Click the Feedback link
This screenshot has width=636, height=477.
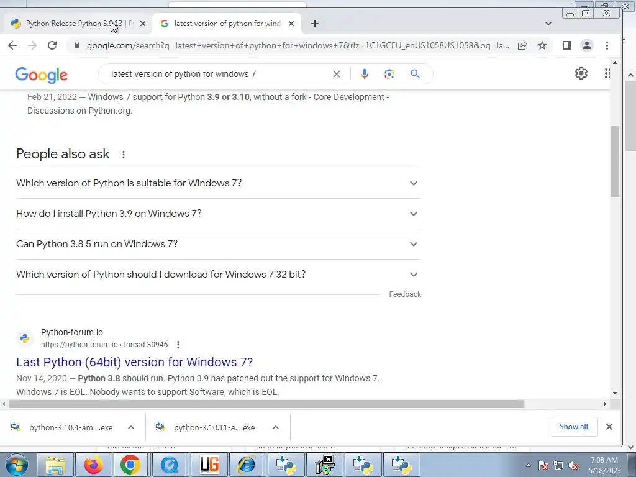click(405, 294)
